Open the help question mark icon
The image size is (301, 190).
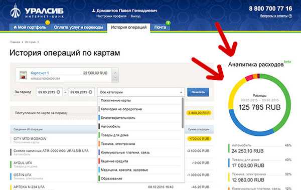pyautogui.click(x=290, y=16)
